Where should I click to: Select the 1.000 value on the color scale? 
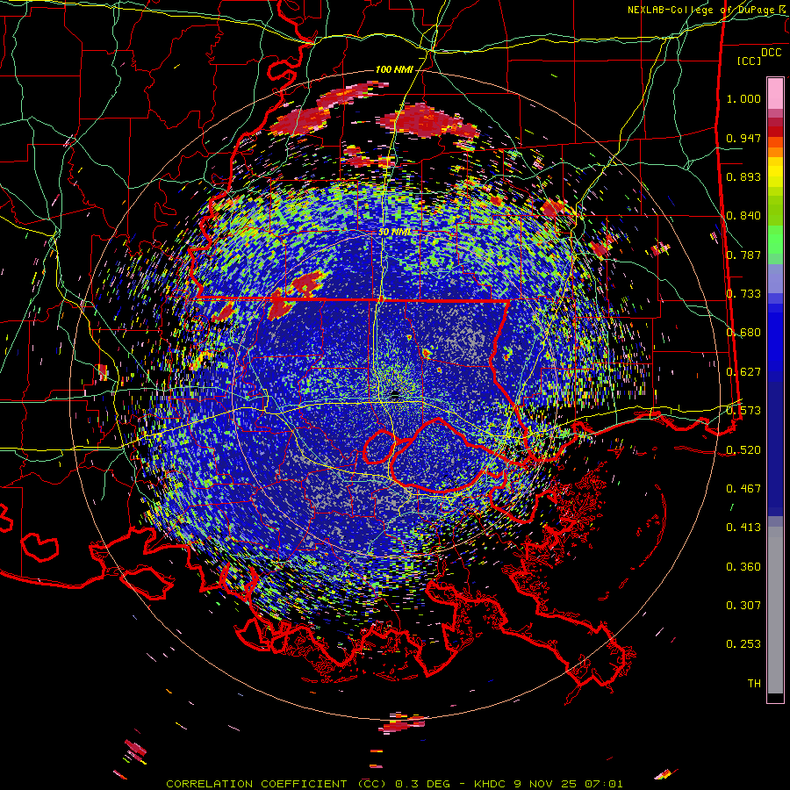click(743, 98)
